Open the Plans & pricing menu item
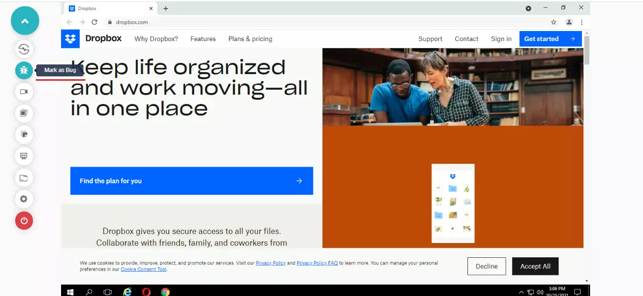 [x=250, y=39]
